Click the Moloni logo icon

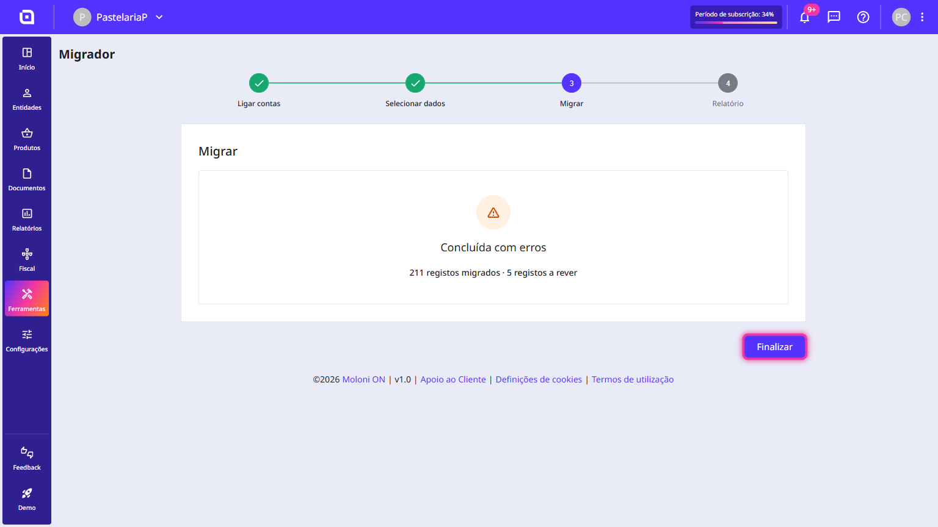[x=27, y=17]
